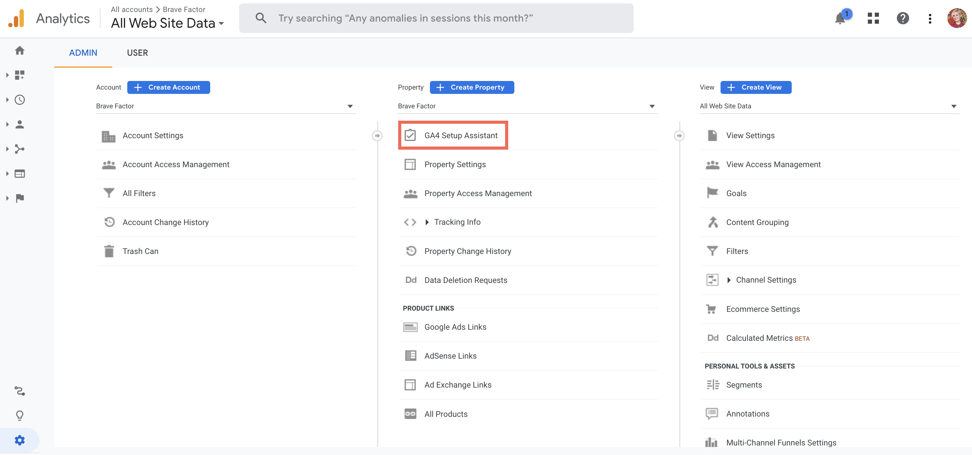Open the Account selector dropdown Brave Factor

pyautogui.click(x=226, y=106)
